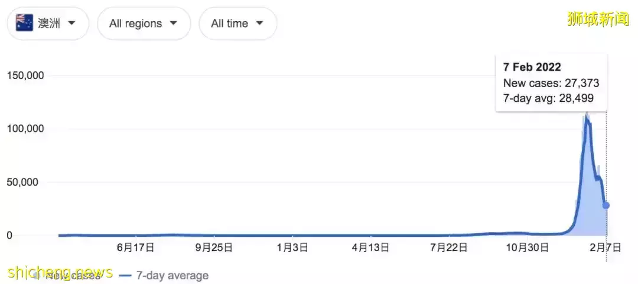The width and height of the screenshot is (638, 284).
Task: Click the 7月22日 axis date label
Action: pyautogui.click(x=449, y=247)
